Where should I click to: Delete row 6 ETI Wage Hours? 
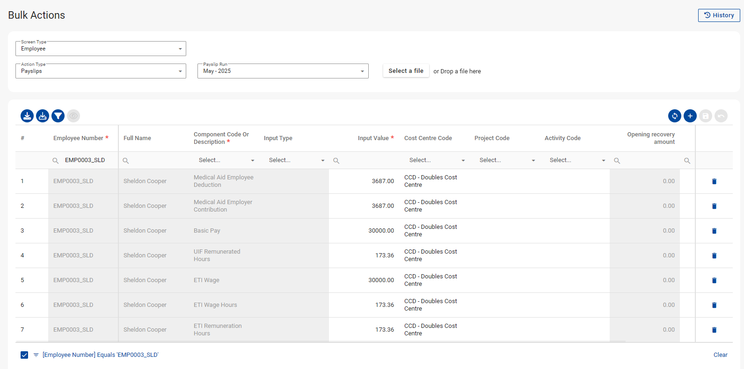pyautogui.click(x=714, y=305)
